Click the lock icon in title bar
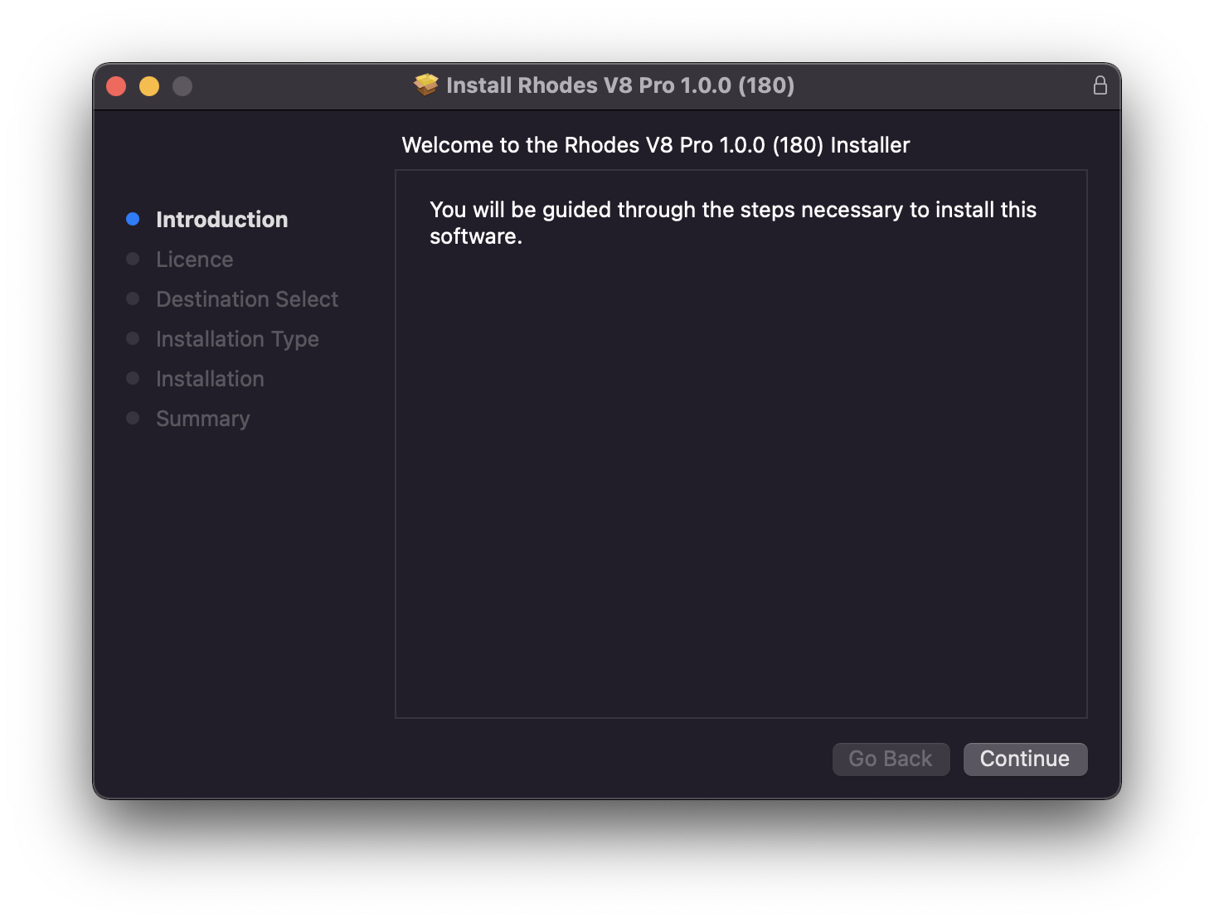 (1100, 85)
